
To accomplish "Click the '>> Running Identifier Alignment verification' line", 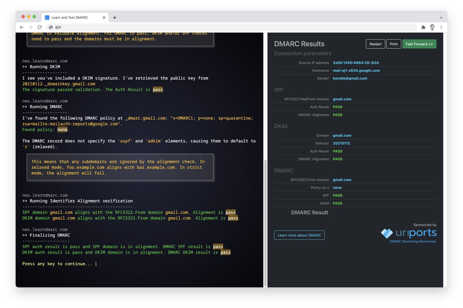I will (x=78, y=201).
